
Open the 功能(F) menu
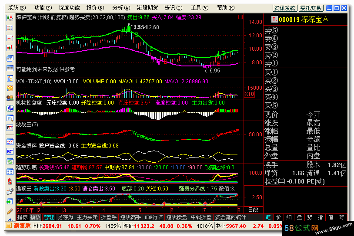pyautogui.click(x=43, y=8)
